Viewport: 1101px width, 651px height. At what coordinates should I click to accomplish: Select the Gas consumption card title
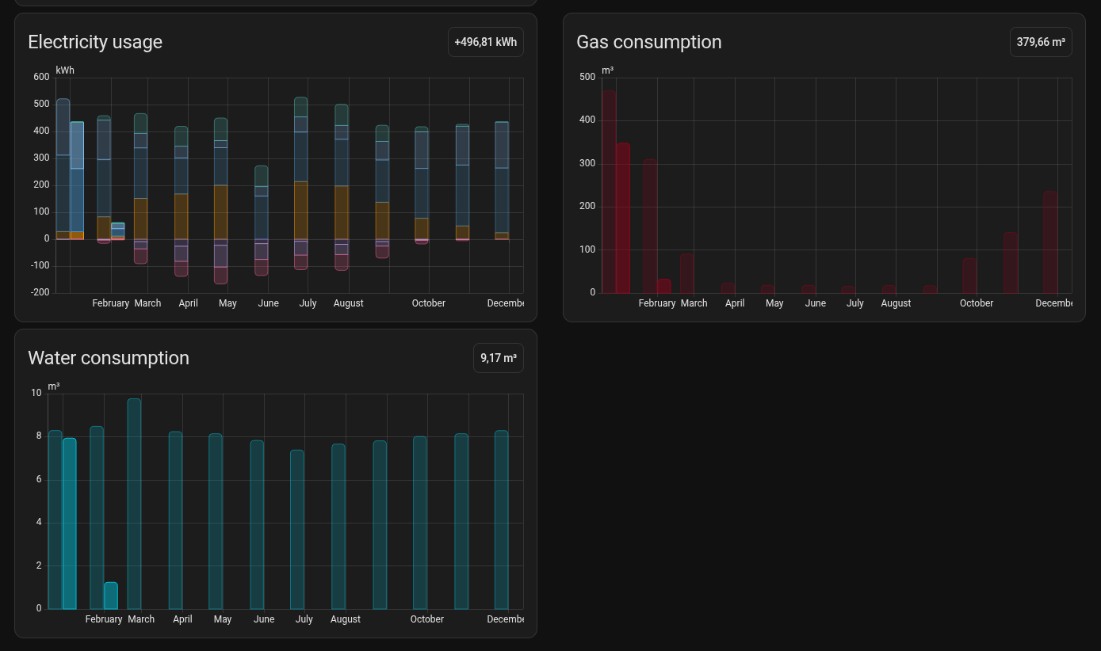[648, 42]
